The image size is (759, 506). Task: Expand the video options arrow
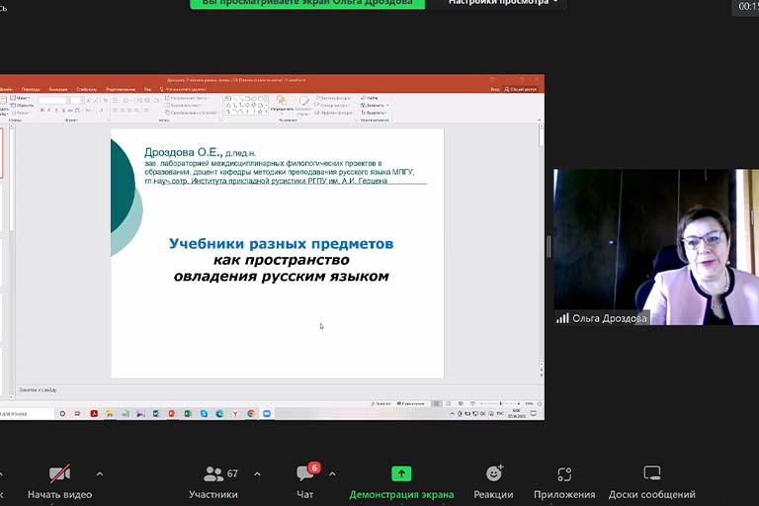pos(99,474)
